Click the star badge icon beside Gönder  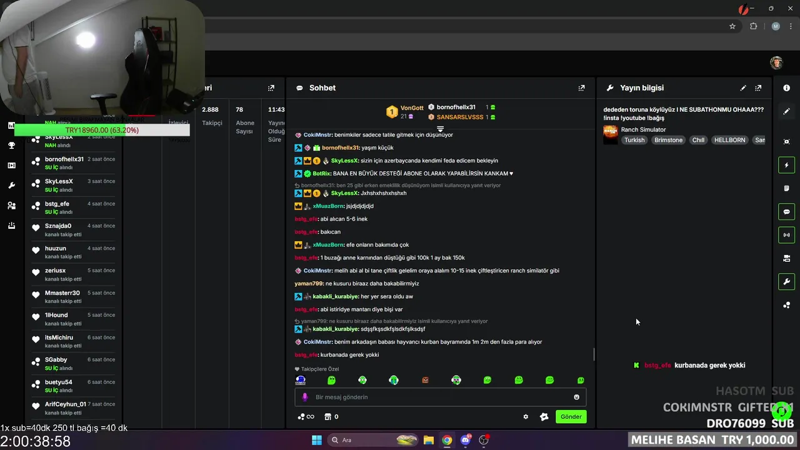(x=544, y=417)
